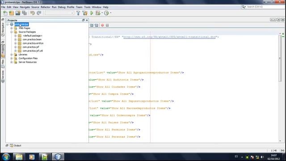Screen dimensions: 286x161
Task: Click the Build Project hammer icon
Action: [78, 13]
